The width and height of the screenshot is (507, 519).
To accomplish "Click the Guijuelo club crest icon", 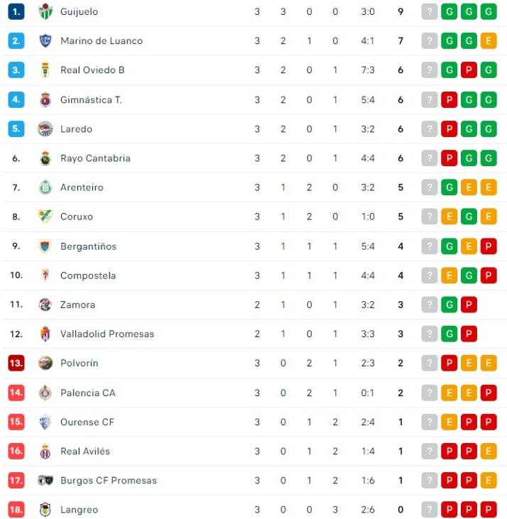I will coord(45,12).
